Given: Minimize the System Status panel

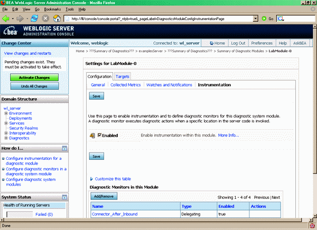Looking at the screenshot, I should [64, 197].
